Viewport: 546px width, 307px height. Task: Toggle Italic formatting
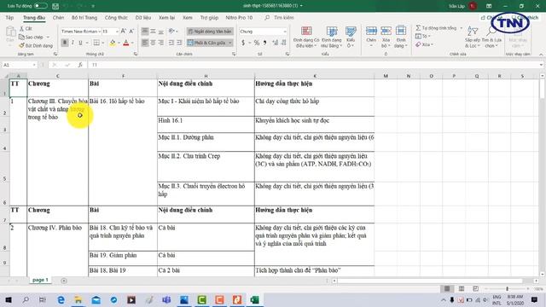pos(73,43)
